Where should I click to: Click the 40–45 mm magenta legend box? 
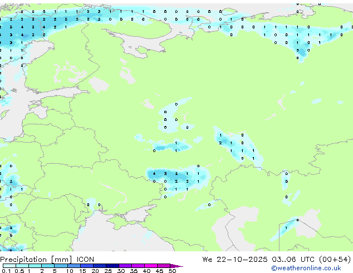pyautogui.click(x=151, y=266)
